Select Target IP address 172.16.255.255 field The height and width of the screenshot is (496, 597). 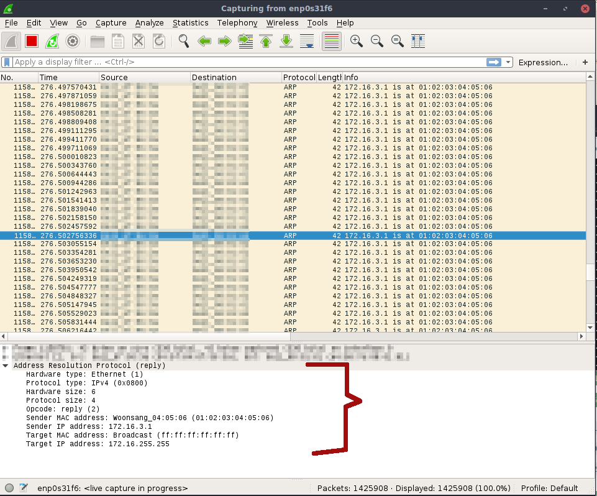[x=98, y=444]
